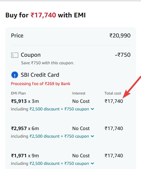Select the ₹2,957 x 6m EMI plan

25,129
